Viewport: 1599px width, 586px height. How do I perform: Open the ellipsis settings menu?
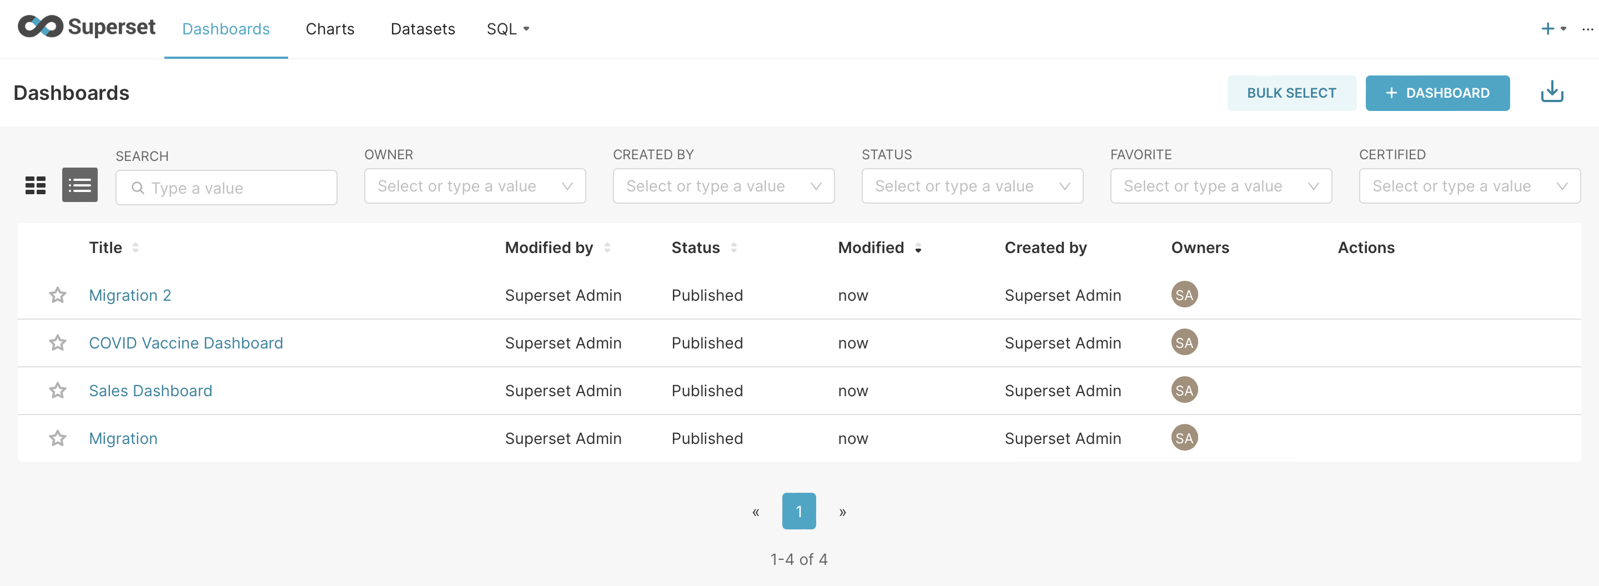tap(1587, 28)
